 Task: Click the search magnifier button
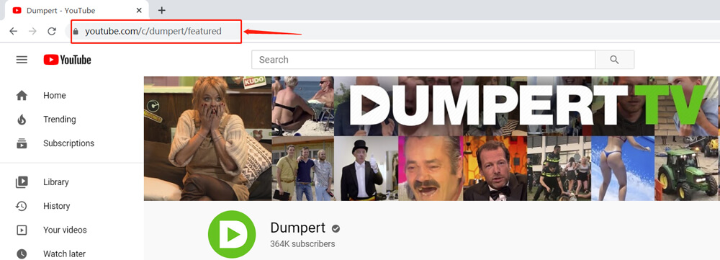(614, 60)
